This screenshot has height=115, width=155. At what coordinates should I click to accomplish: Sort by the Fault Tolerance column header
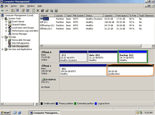pyautogui.click(x=146, y=16)
